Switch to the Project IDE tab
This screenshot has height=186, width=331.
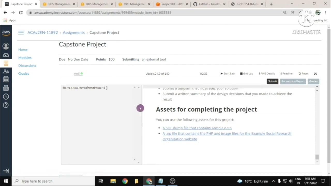(x=172, y=4)
